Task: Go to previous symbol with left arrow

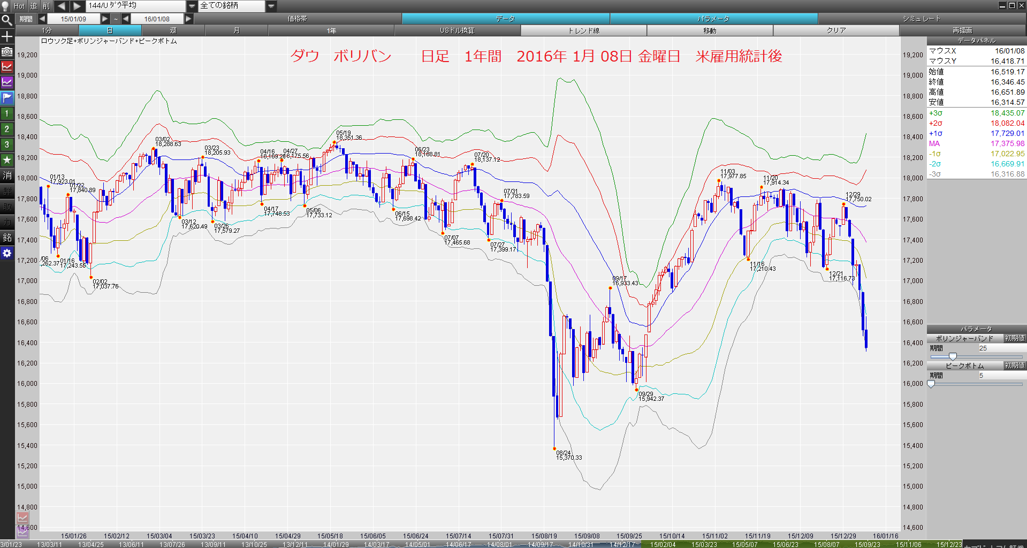Action: (61, 6)
